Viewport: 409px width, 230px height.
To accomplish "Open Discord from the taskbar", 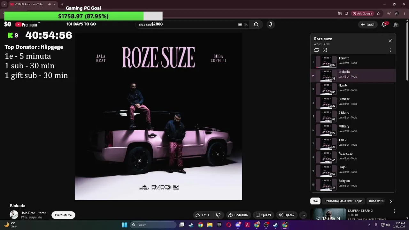I will pos(238,225).
